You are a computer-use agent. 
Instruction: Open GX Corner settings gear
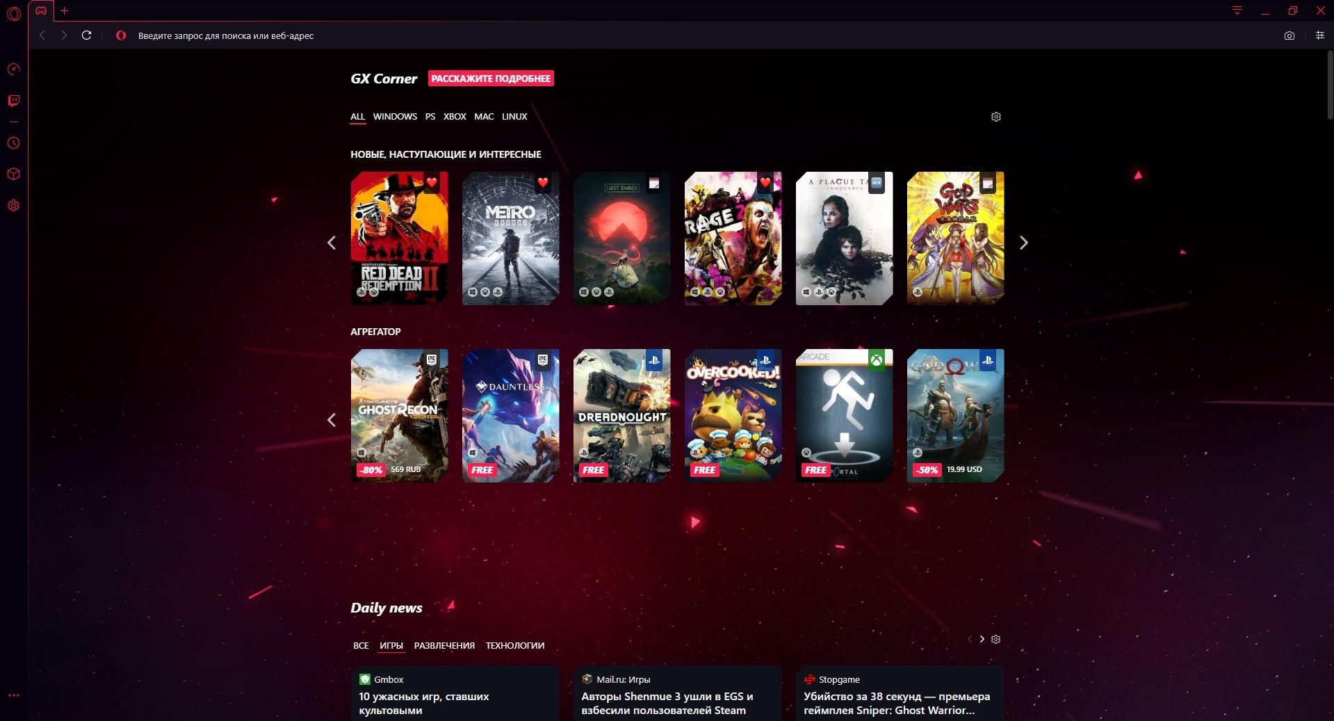tap(995, 117)
